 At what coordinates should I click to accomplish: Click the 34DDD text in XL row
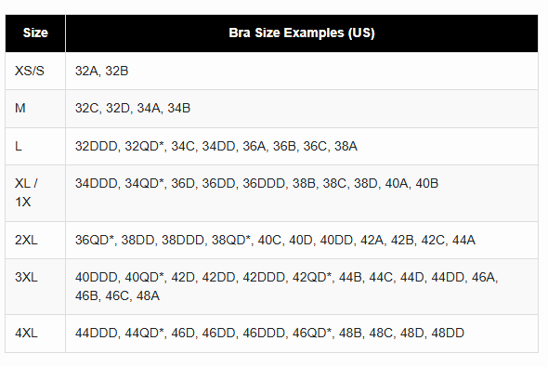pos(96,184)
